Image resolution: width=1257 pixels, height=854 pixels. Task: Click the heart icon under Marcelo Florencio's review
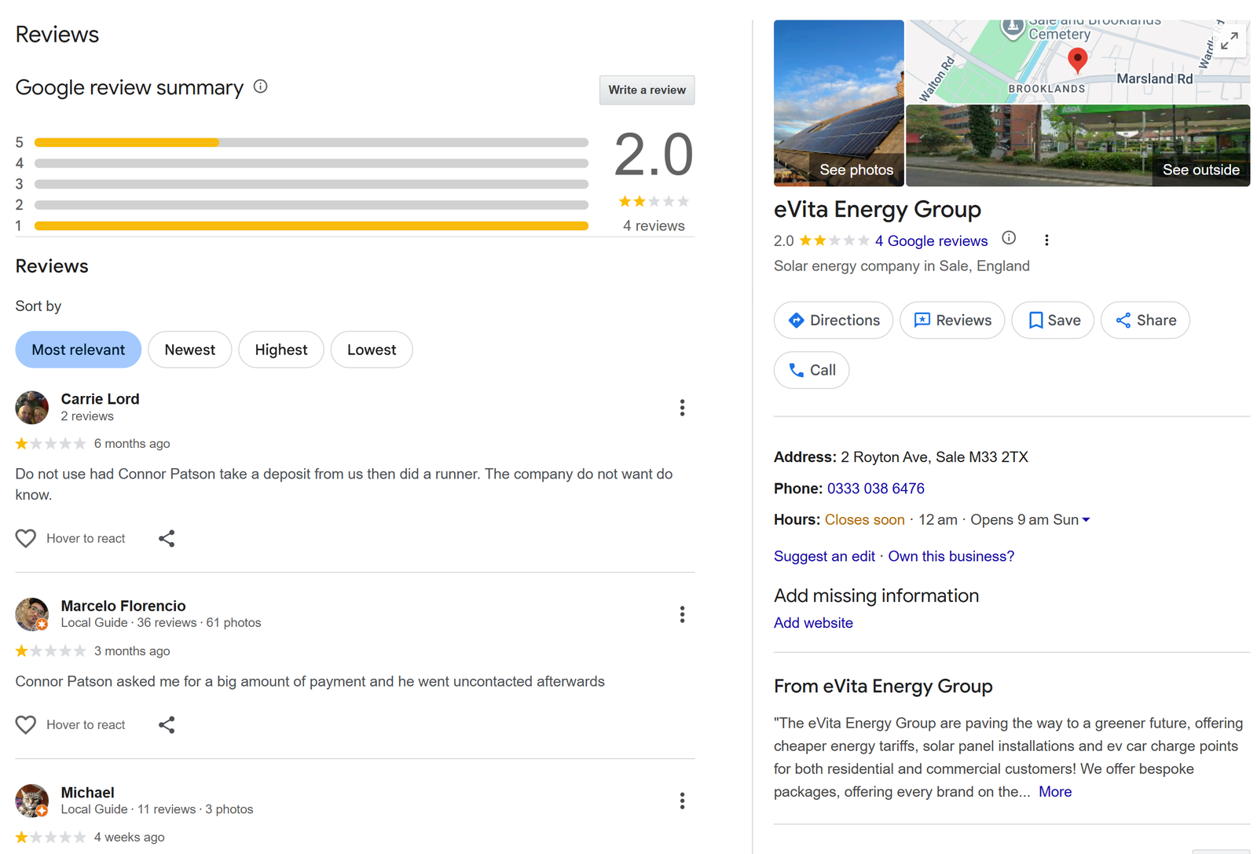pos(26,724)
